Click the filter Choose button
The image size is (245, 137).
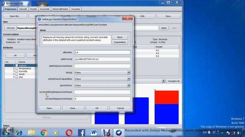click(x=10, y=28)
